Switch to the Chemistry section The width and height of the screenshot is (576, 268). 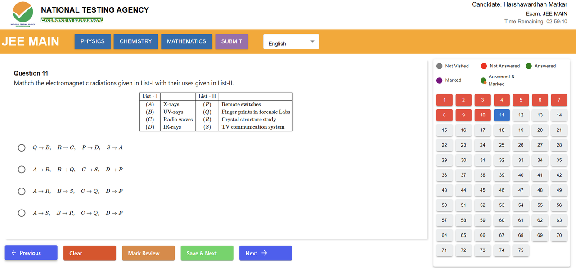tap(136, 41)
